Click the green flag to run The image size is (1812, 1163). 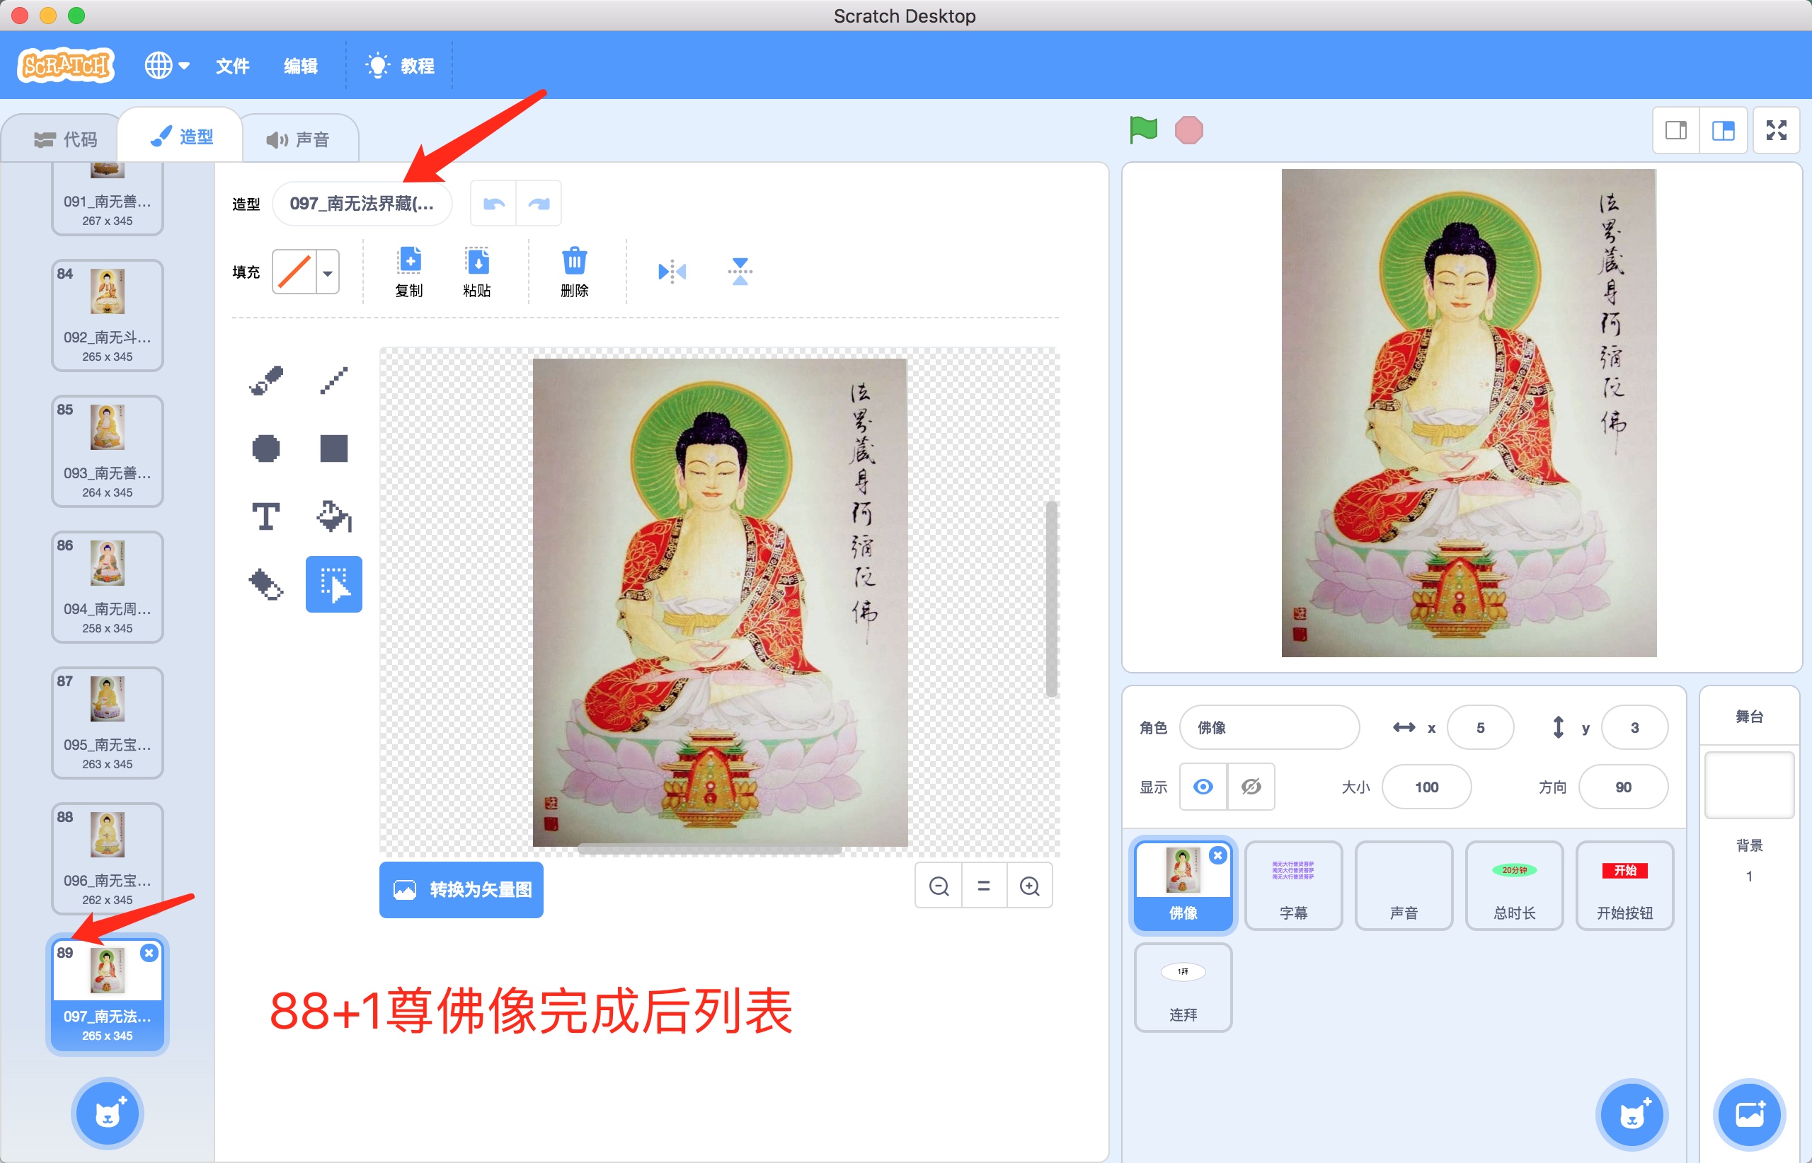(1143, 130)
